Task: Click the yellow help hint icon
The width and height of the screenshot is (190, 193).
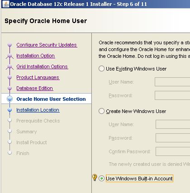Action: (x=95, y=177)
